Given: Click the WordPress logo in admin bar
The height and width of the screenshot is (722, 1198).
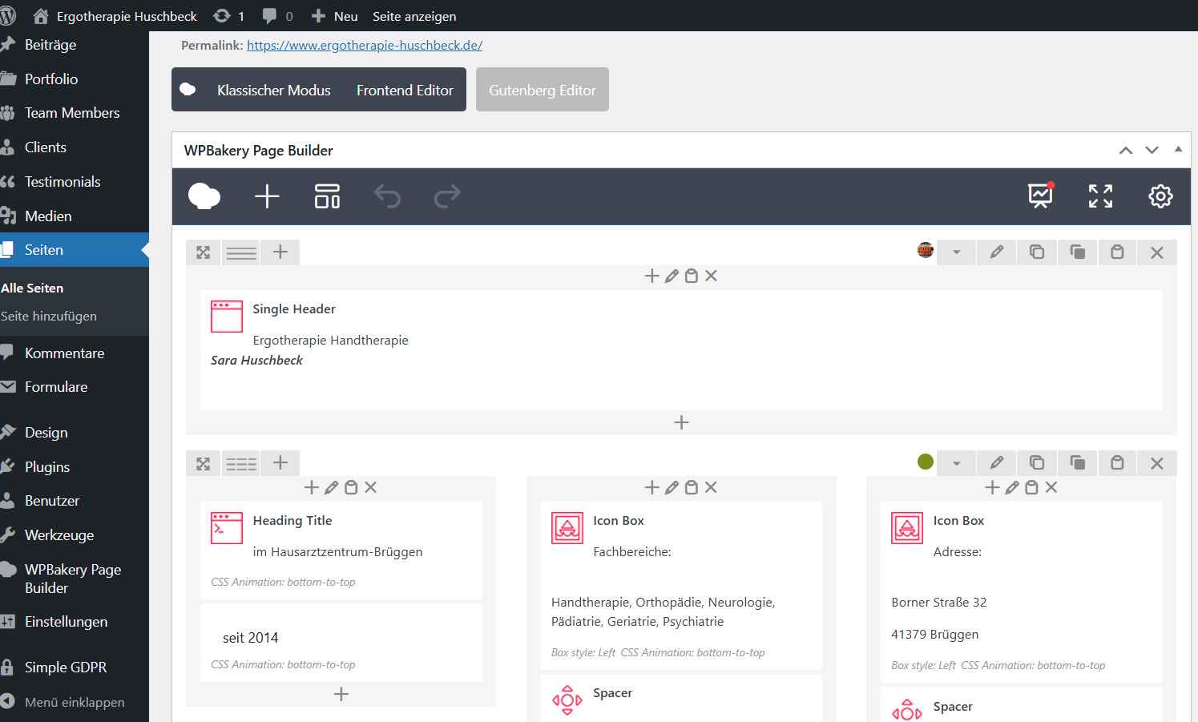Looking at the screenshot, I should [8, 15].
